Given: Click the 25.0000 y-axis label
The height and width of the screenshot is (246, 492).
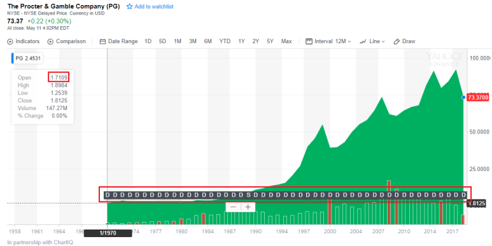Looking at the screenshot, I should [479, 169].
